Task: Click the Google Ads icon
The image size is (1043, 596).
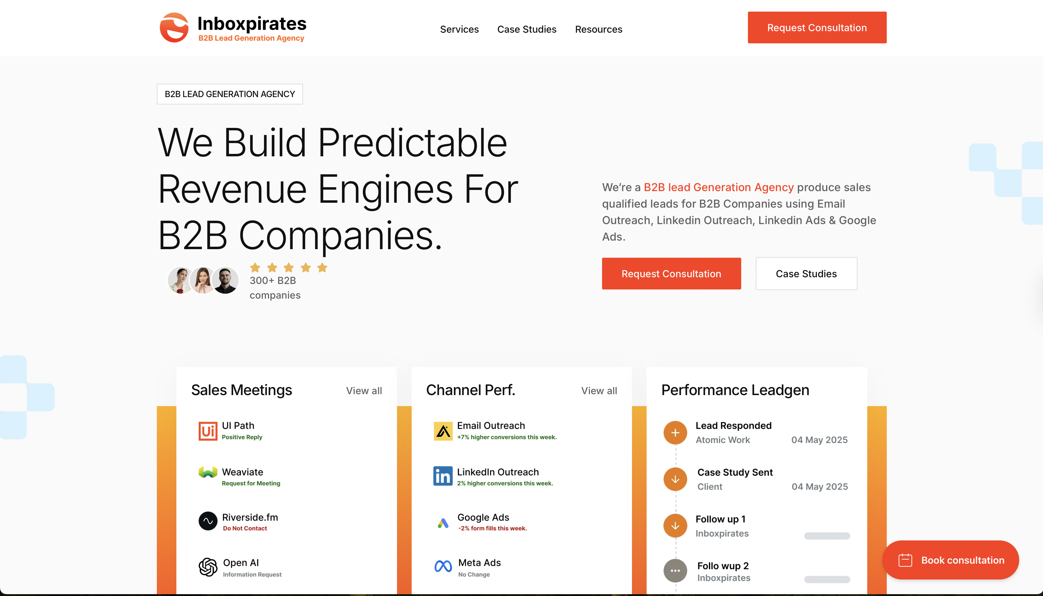Action: click(x=442, y=523)
